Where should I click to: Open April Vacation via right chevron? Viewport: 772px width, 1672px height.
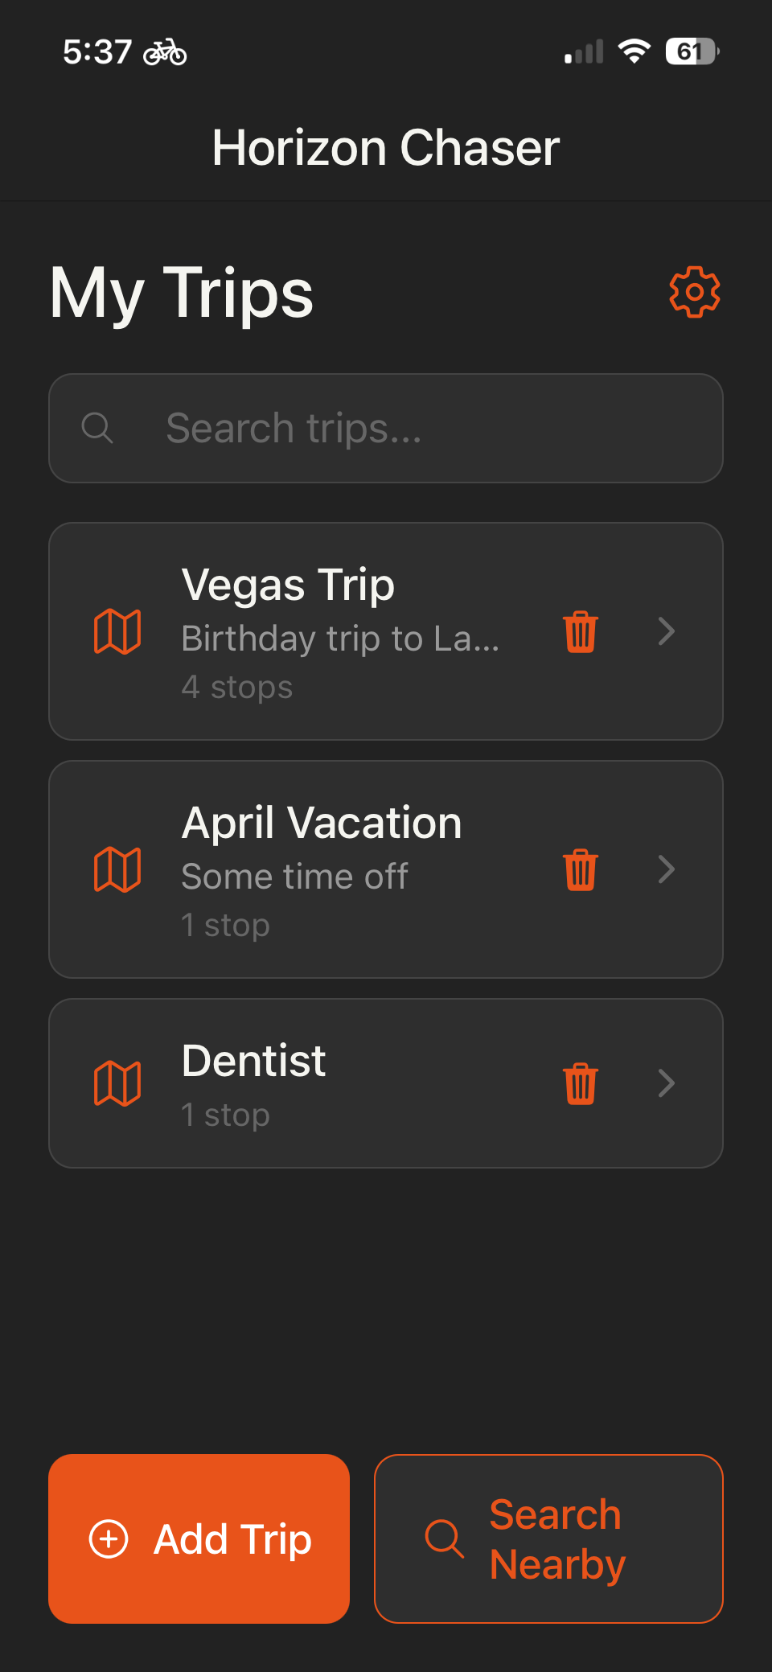tap(666, 869)
